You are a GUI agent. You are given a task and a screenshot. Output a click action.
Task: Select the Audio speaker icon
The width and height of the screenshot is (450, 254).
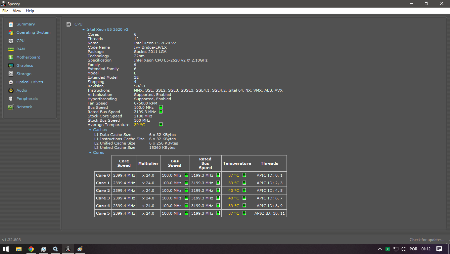tap(11, 90)
